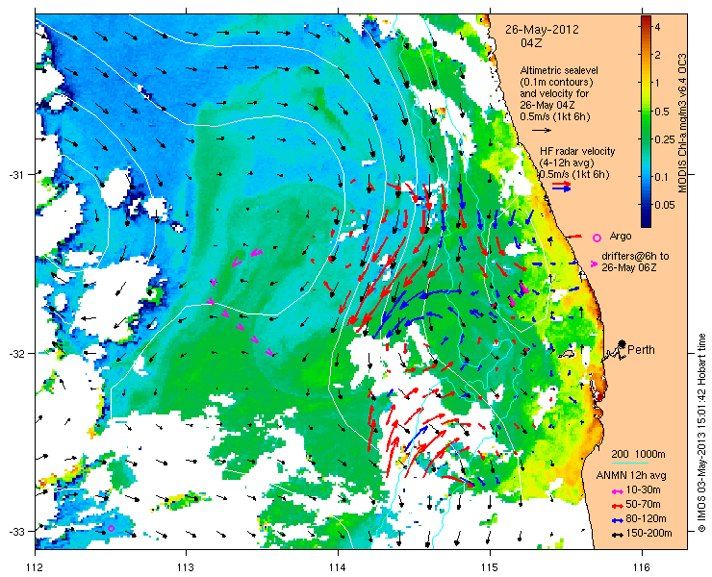Click the 10-30m depth label
The image size is (712, 577).
pos(643,490)
